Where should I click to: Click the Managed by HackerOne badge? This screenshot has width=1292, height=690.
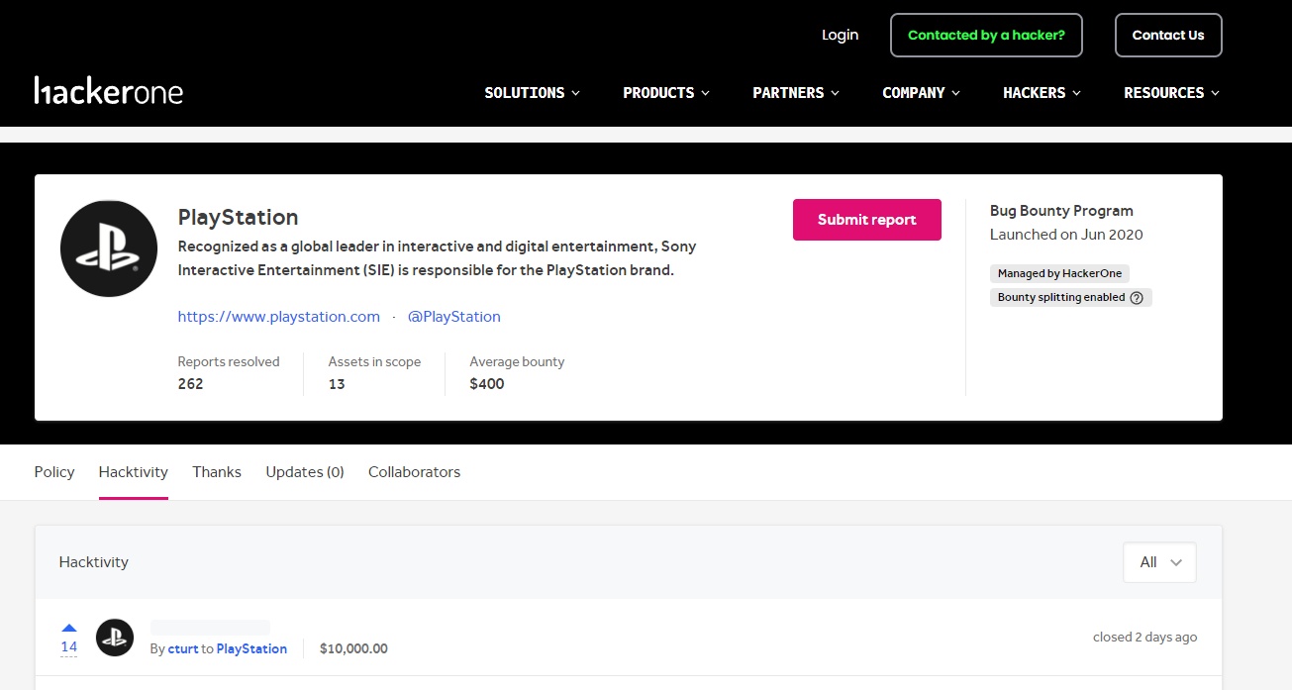[1059, 273]
